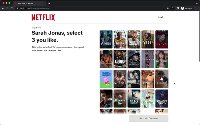Image resolution: width=200 pixels, height=125 pixels.
Task: Select the Treason poster
Action: coord(106,98)
